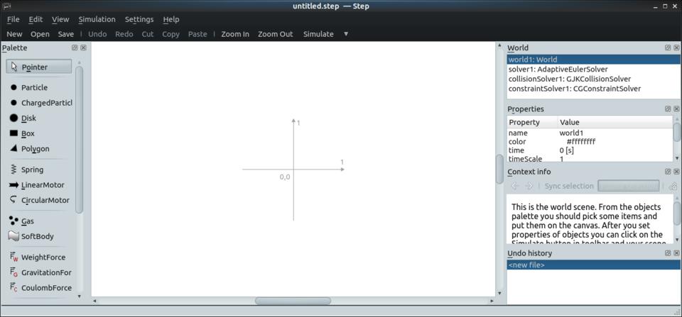
Task: Click the time value 0 [s]
Action: coord(567,150)
